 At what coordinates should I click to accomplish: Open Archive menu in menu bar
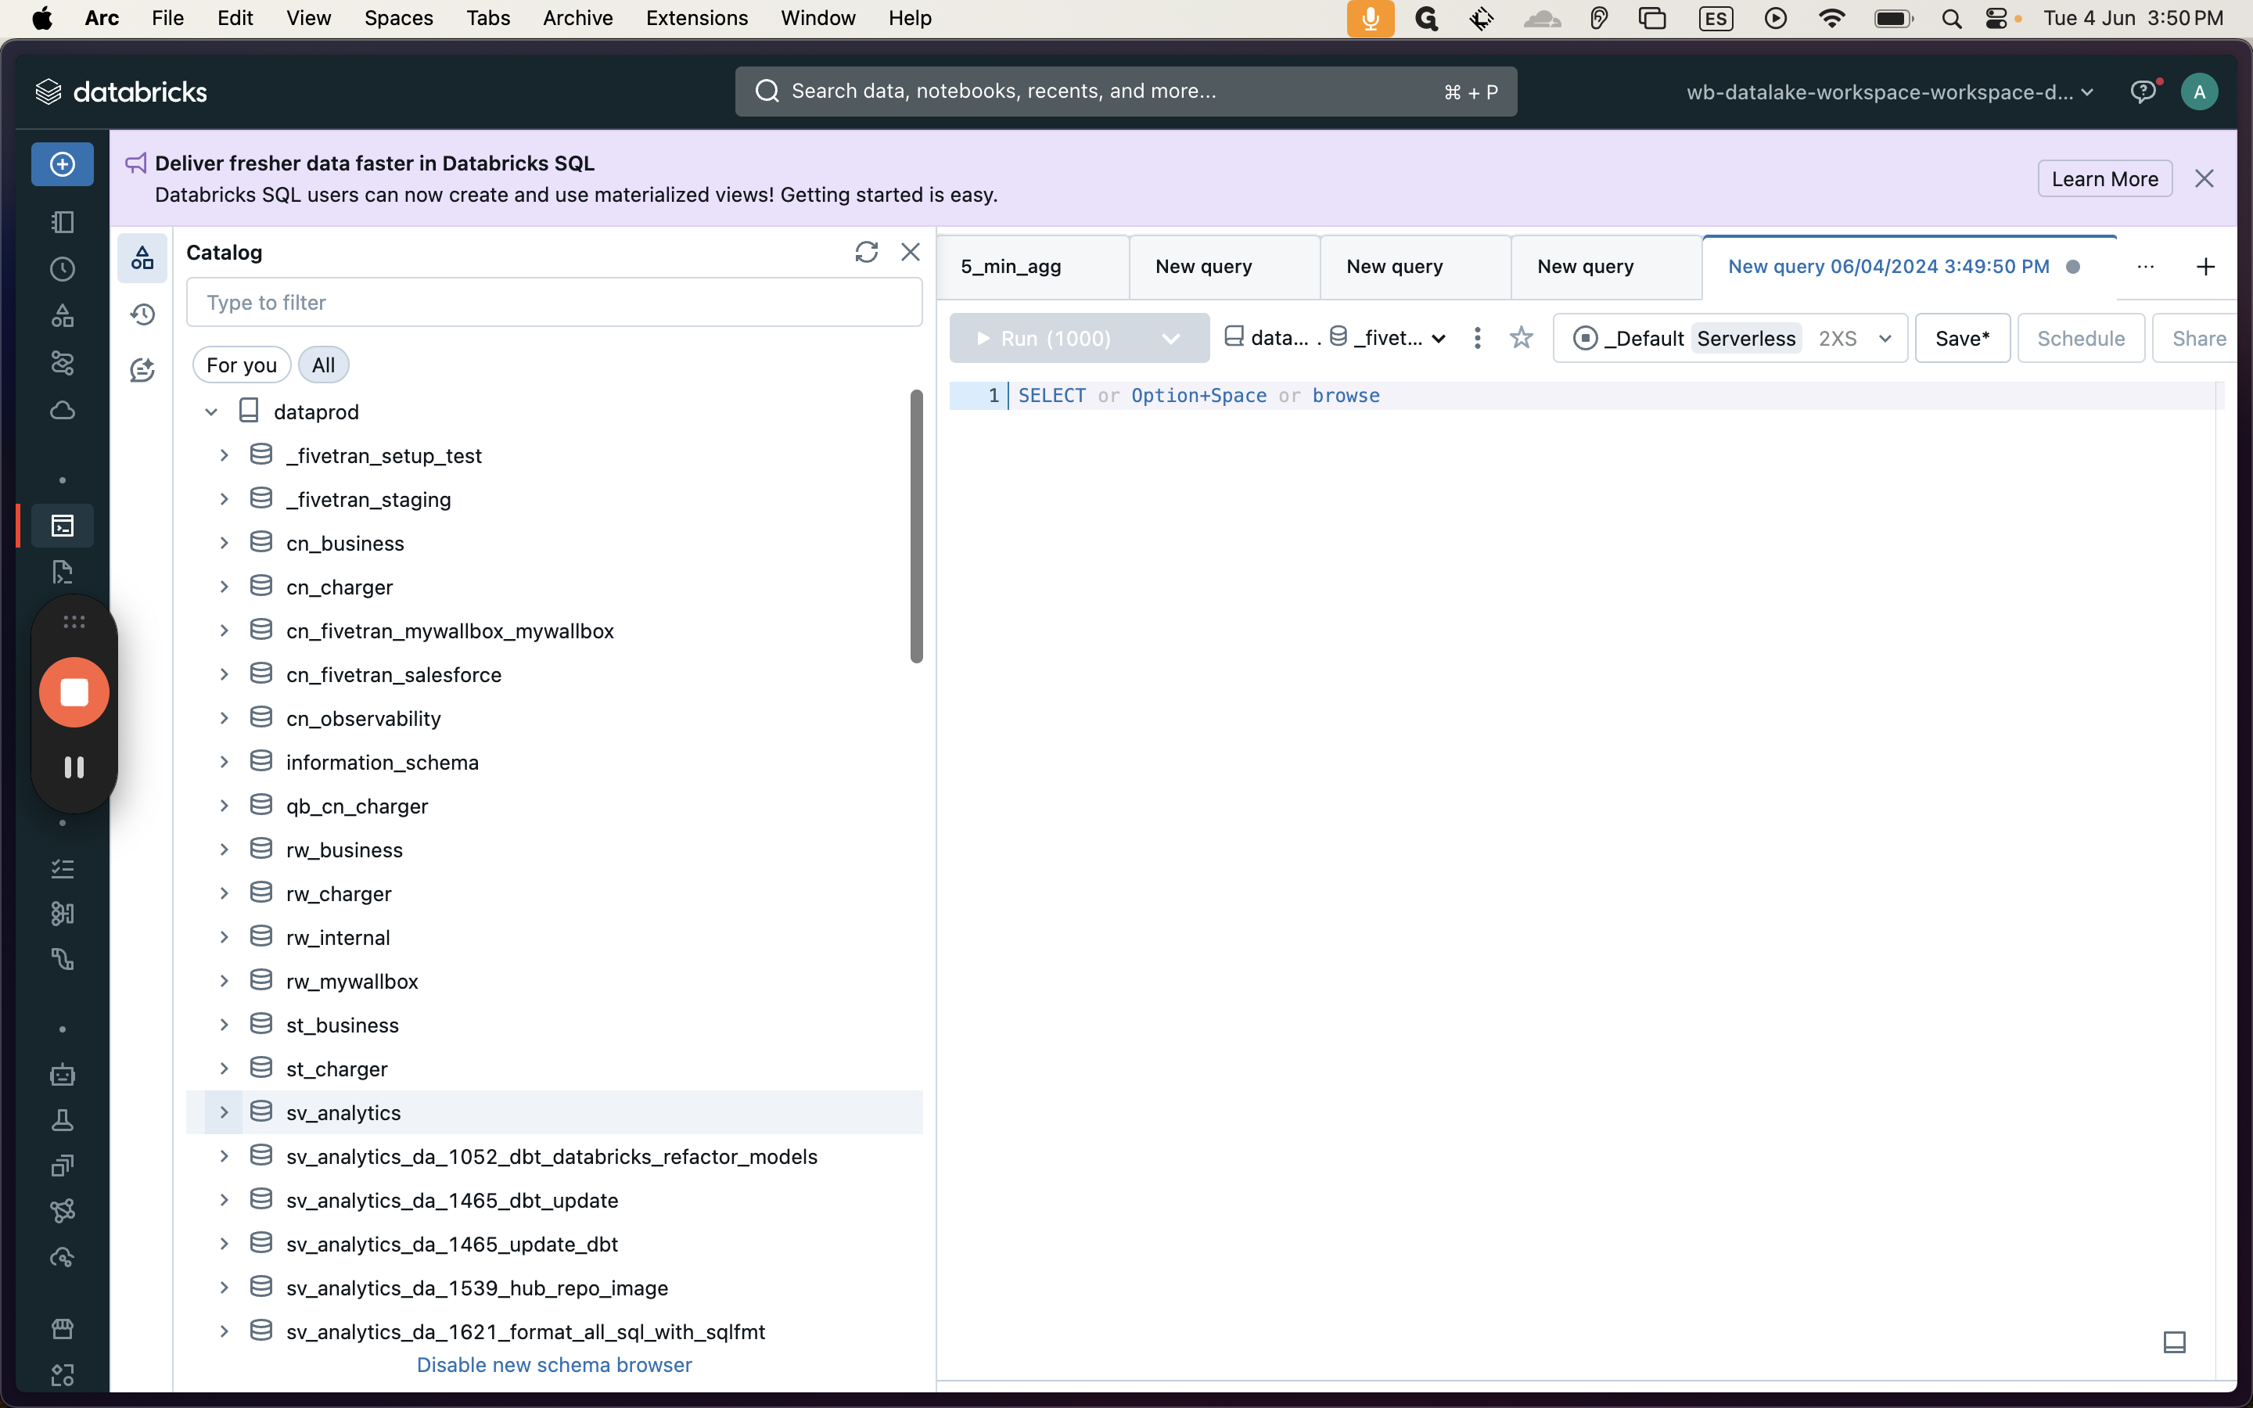coord(577,19)
